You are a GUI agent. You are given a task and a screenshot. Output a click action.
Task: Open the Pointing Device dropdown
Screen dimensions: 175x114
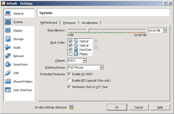pyautogui.click(x=101, y=67)
